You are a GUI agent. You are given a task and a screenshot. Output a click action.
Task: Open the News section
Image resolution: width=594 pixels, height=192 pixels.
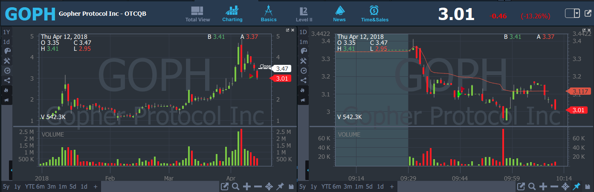(x=339, y=14)
